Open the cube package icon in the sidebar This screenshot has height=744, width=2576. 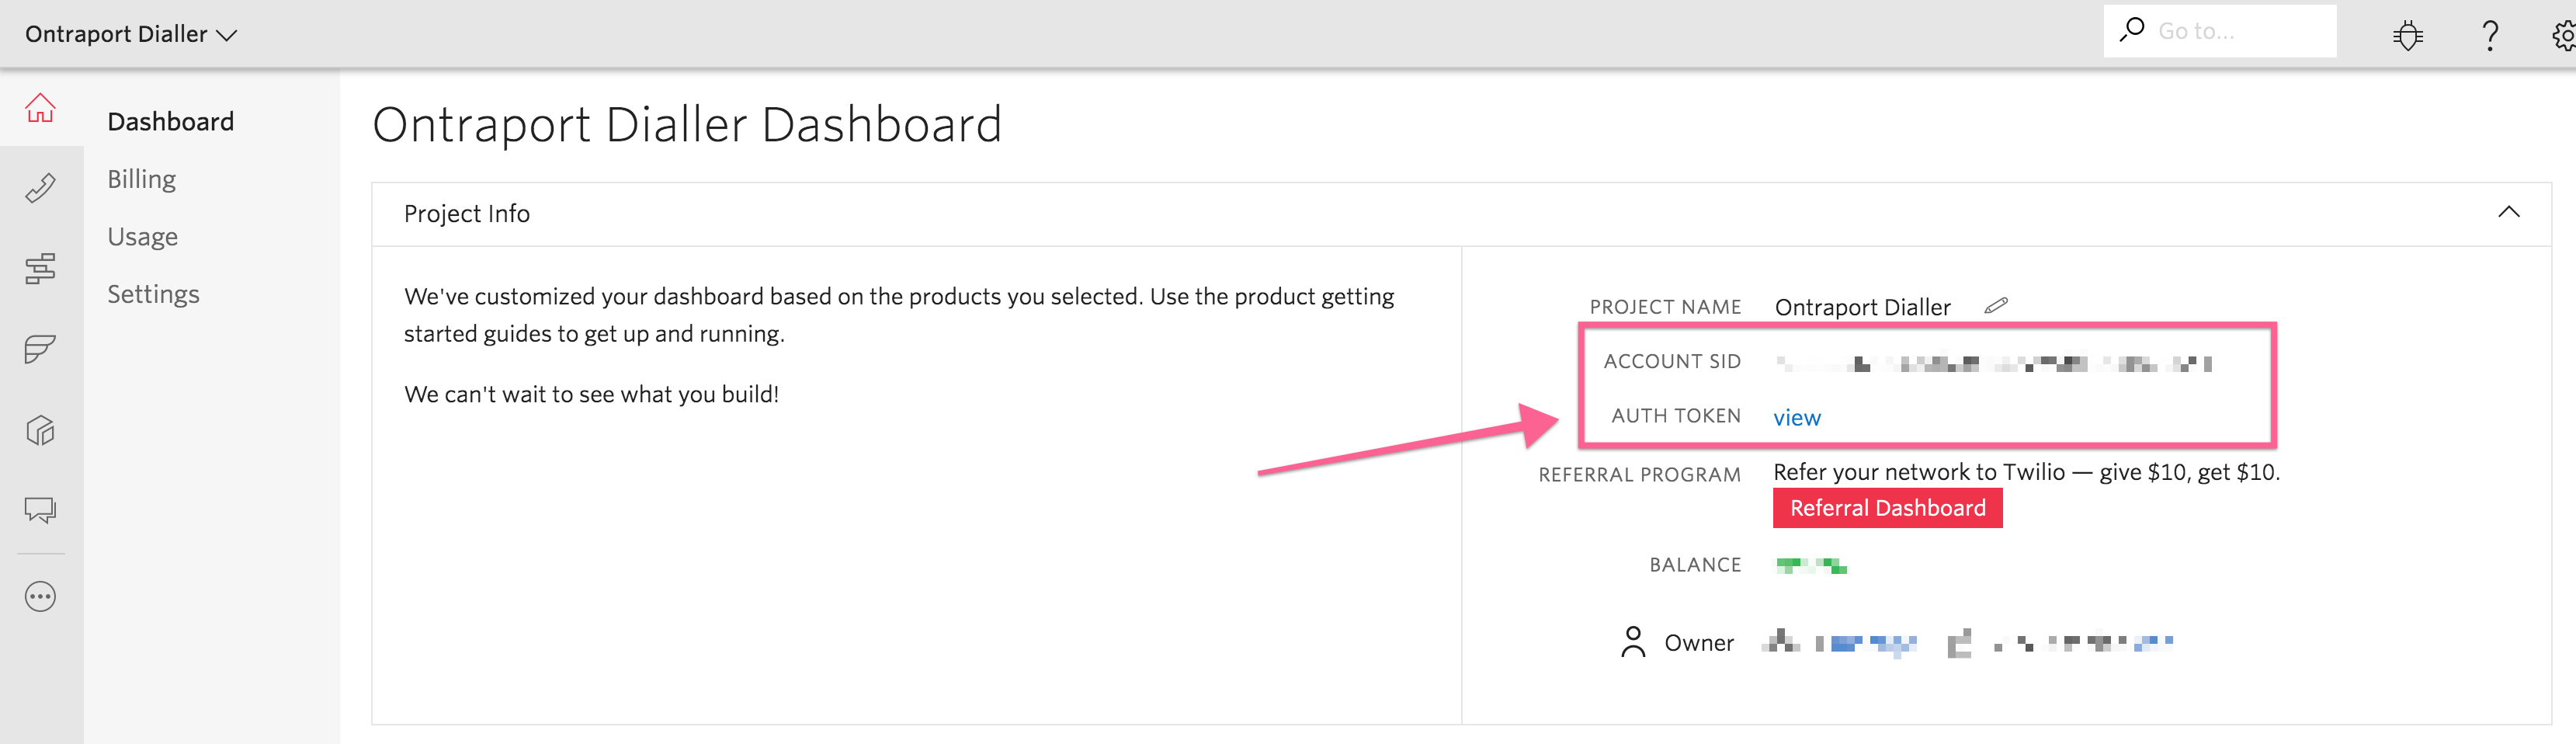[x=41, y=430]
